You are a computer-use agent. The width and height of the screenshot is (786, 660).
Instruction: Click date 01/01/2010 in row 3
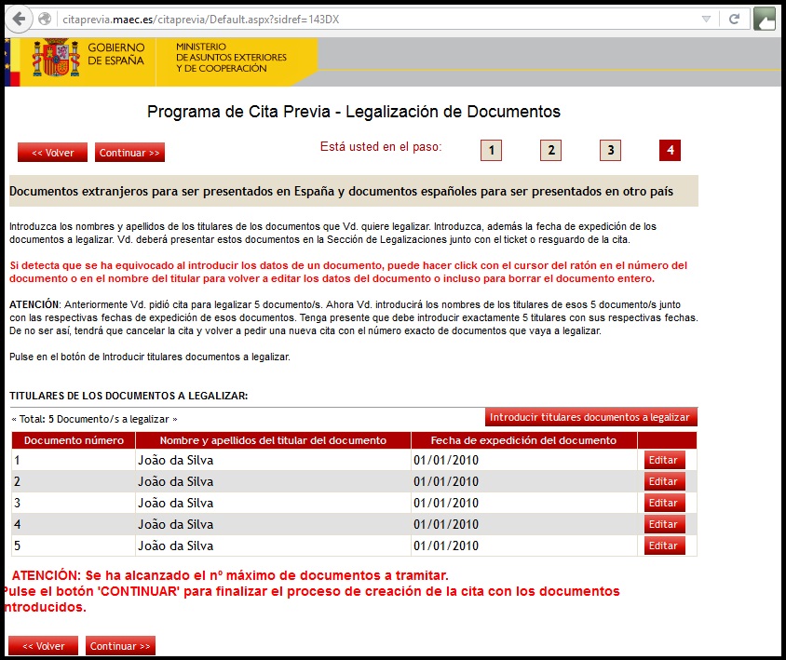point(446,503)
